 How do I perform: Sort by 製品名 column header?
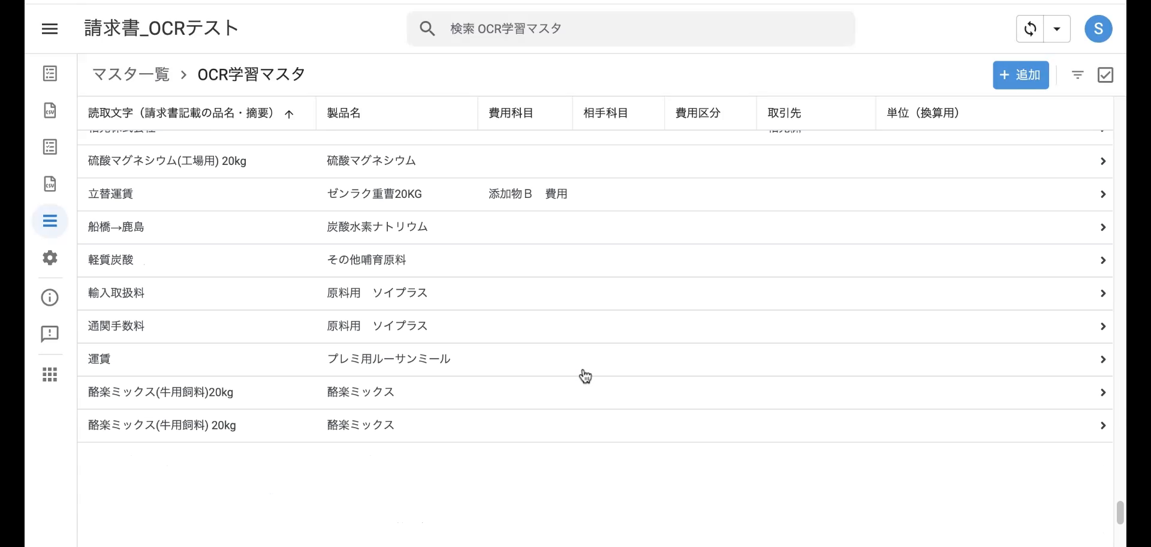pyautogui.click(x=344, y=113)
